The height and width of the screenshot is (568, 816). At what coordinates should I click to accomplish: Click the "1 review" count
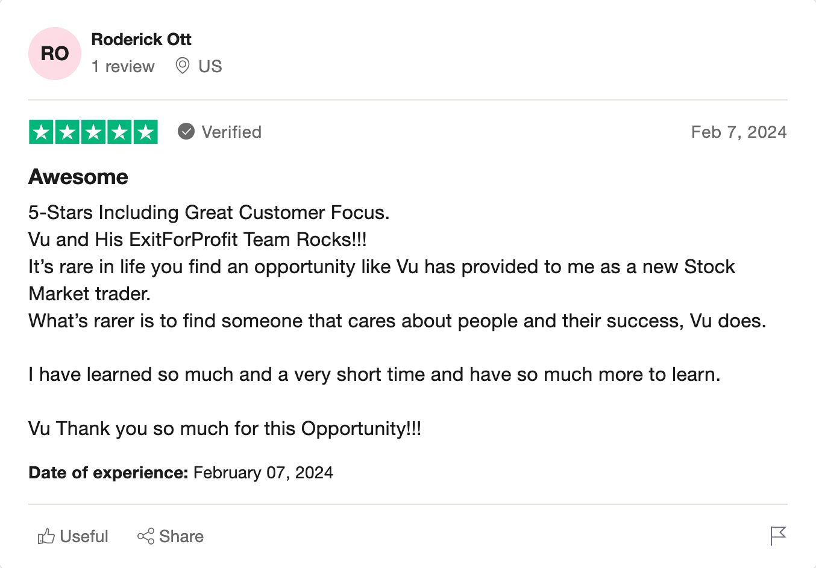(x=123, y=66)
